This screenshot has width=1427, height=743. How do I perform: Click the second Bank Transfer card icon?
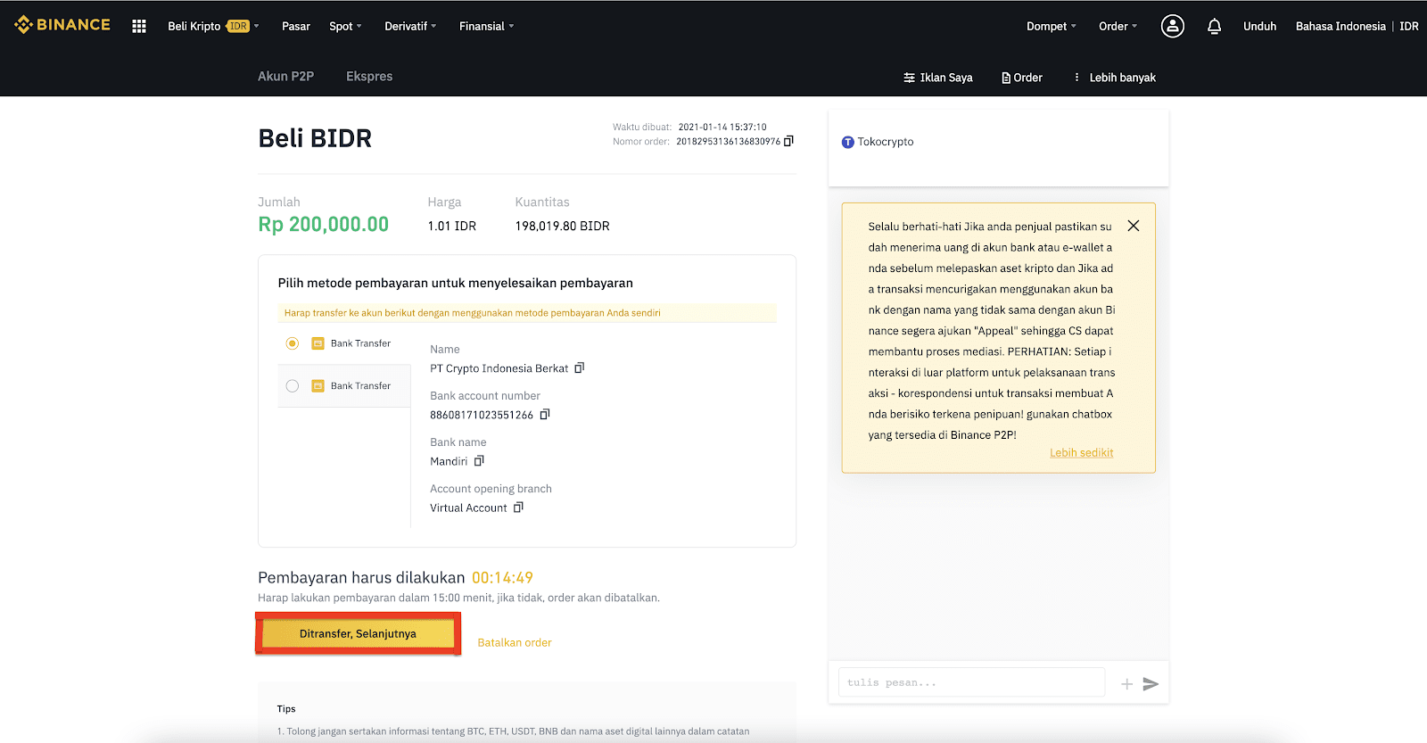tap(318, 386)
